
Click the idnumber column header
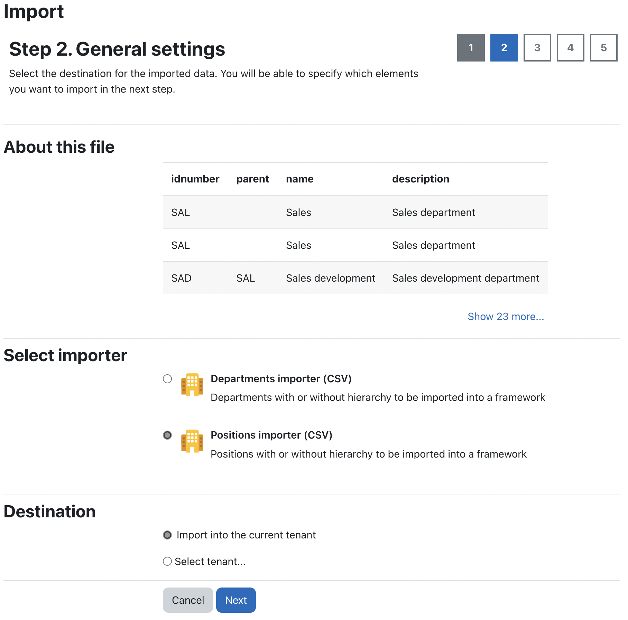(x=195, y=179)
